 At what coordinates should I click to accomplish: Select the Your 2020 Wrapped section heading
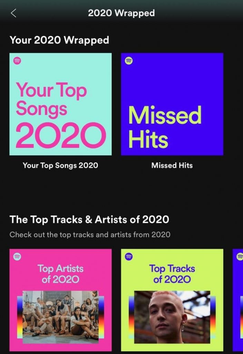[60, 40]
